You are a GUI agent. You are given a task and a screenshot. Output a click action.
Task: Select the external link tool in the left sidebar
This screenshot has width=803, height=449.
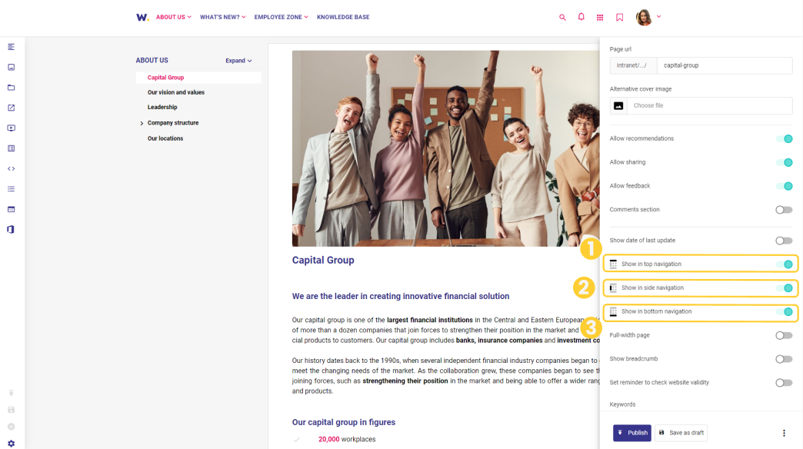(12, 108)
